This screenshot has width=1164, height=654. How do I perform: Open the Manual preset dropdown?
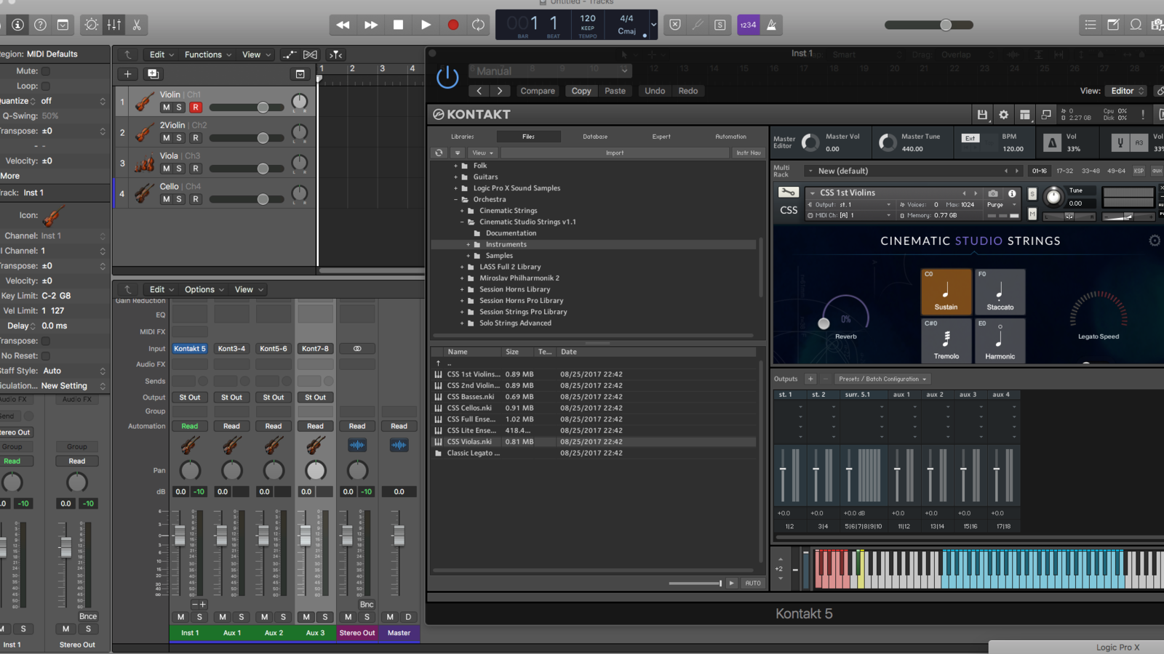click(x=549, y=70)
